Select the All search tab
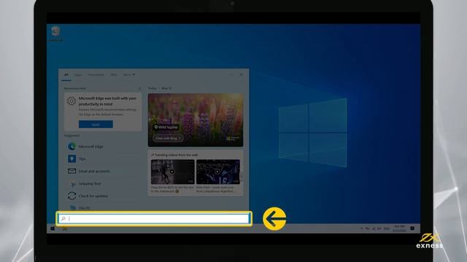The height and width of the screenshot is (262, 467). tap(66, 75)
